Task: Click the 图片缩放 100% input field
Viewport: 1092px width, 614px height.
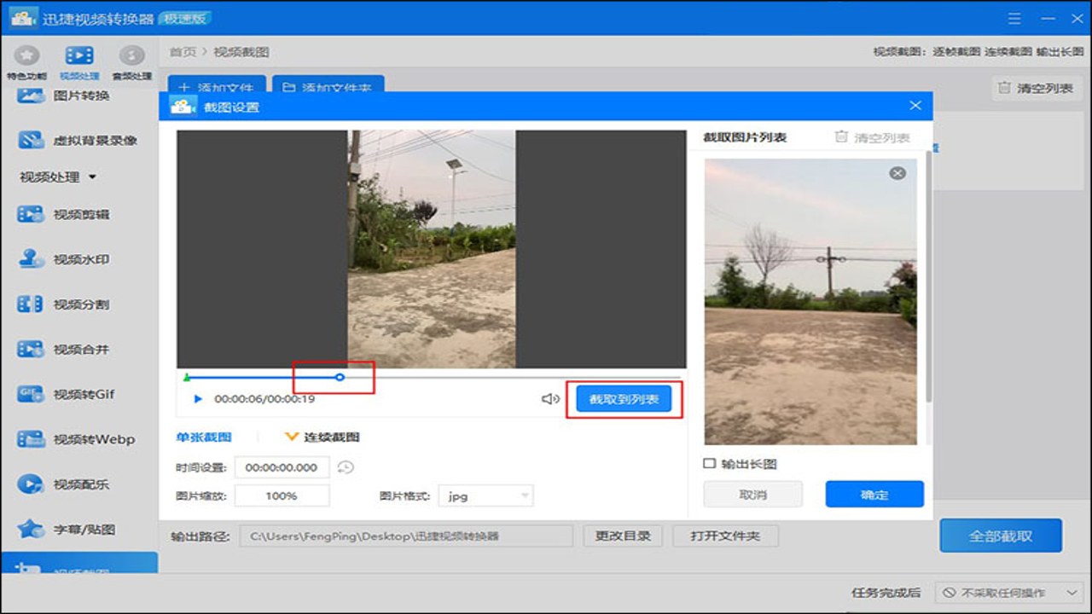Action: [x=282, y=495]
